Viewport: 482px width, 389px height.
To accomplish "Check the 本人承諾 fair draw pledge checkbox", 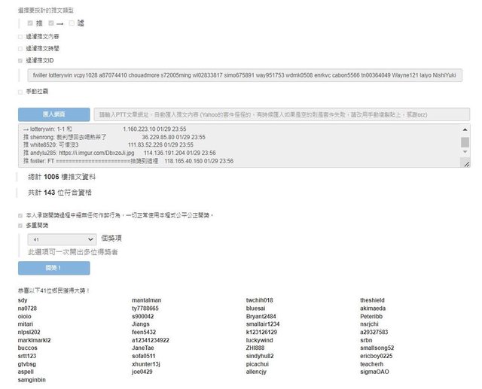I will point(20,215).
